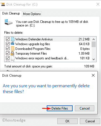The width and height of the screenshot is (101, 126).
Task: Confirm with the Delete Files button
Action: click(x=60, y=108)
